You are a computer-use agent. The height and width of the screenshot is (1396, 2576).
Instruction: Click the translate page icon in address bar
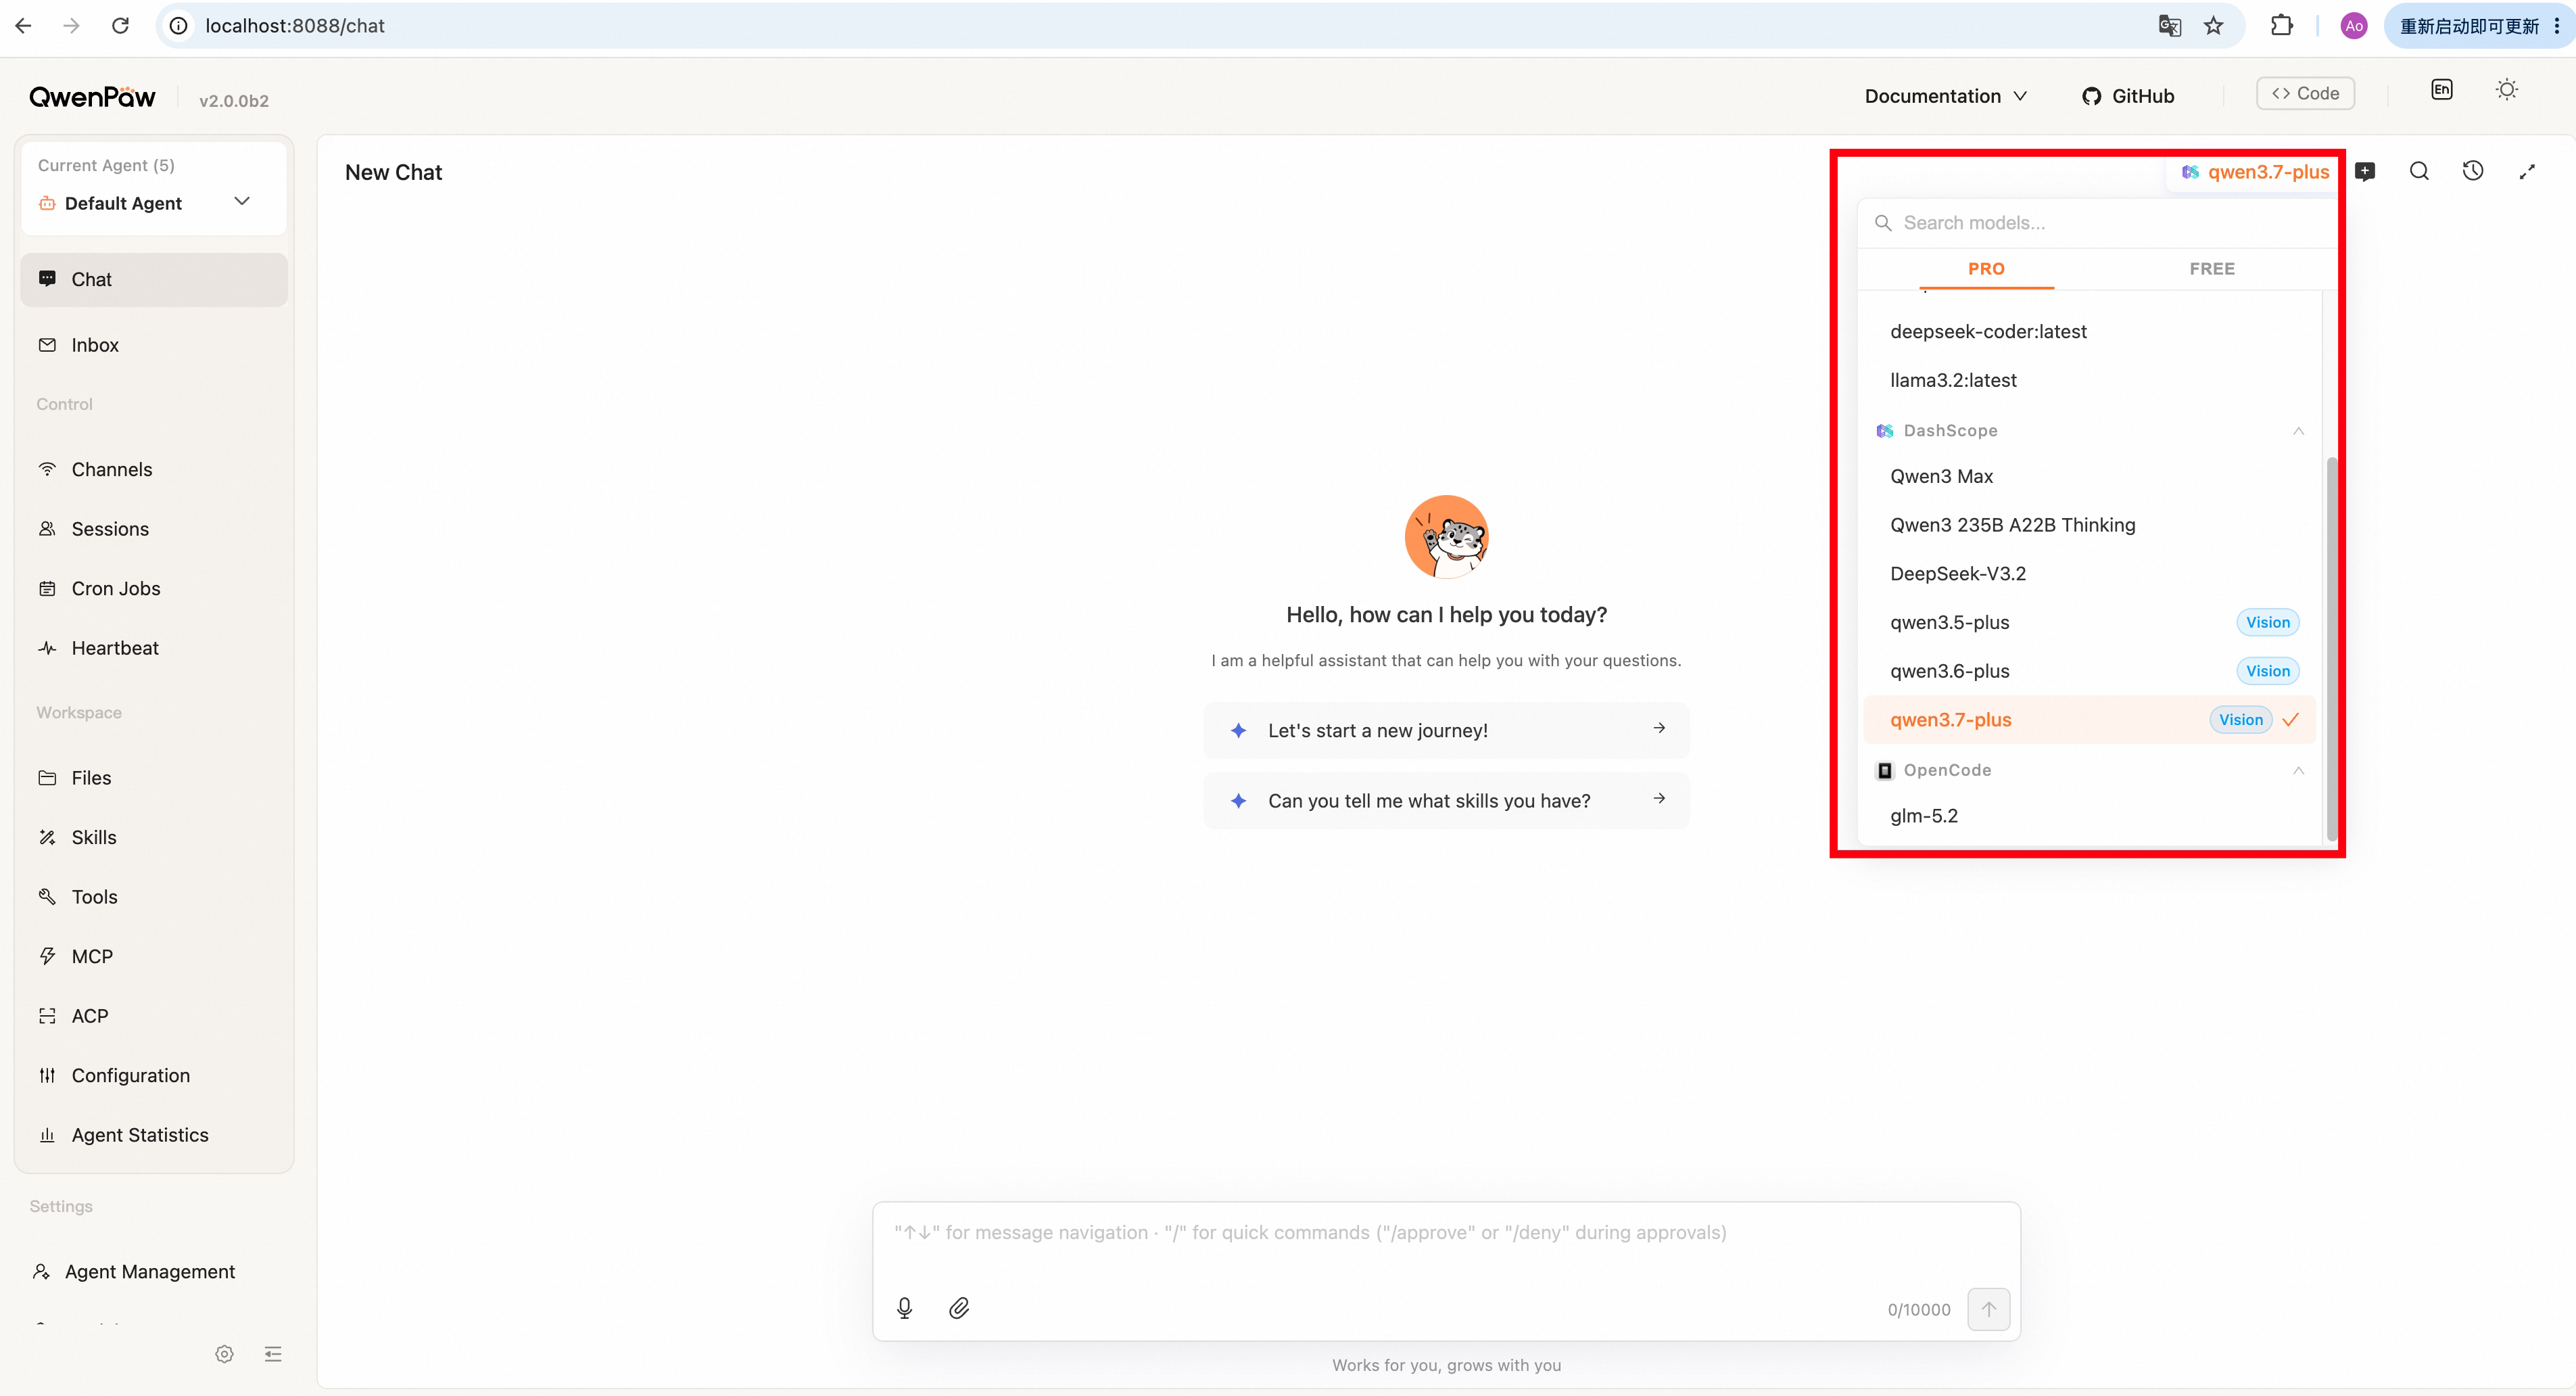[x=2169, y=26]
